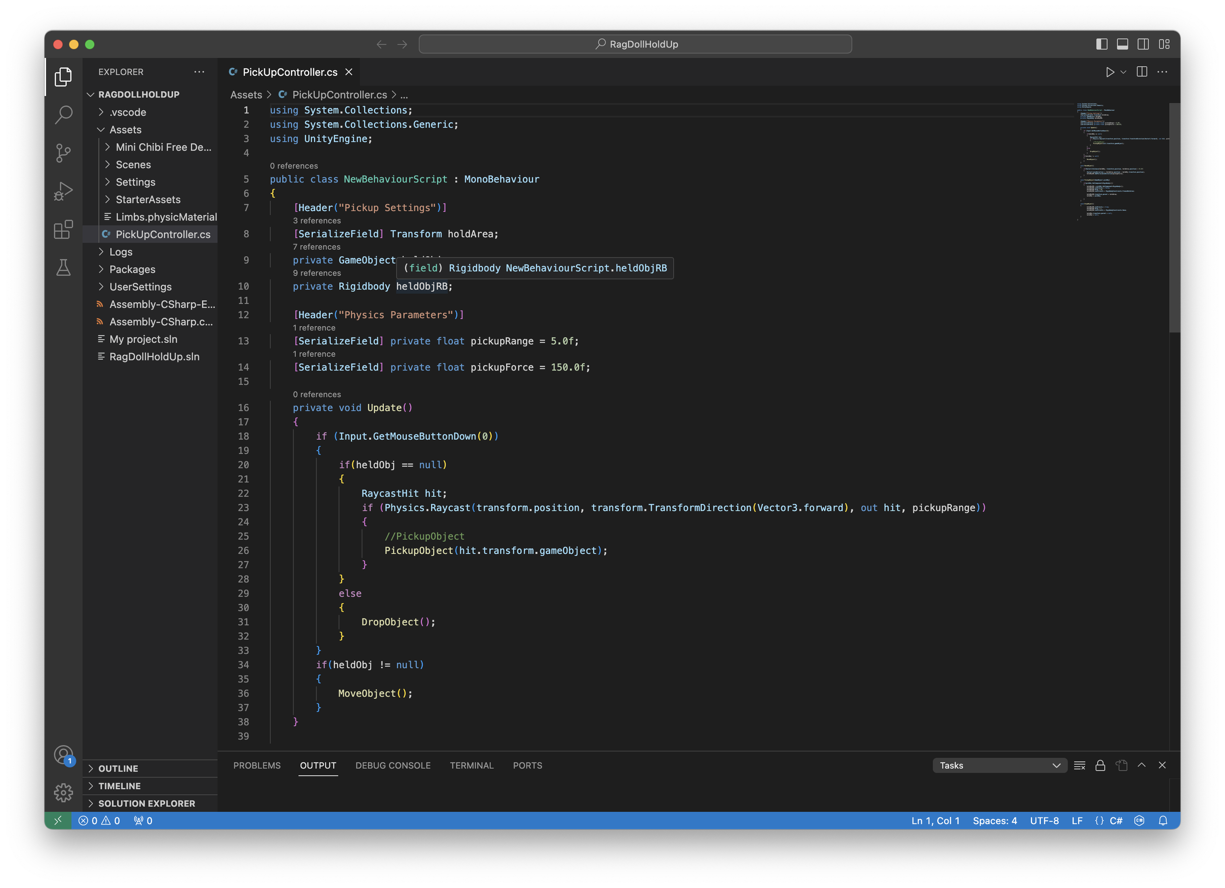Screen dimensions: 1225x888
Task: Open the Manage gear icon
Action: 63,792
